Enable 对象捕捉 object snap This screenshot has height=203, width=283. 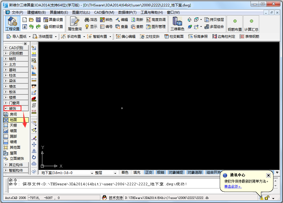coord(175,172)
